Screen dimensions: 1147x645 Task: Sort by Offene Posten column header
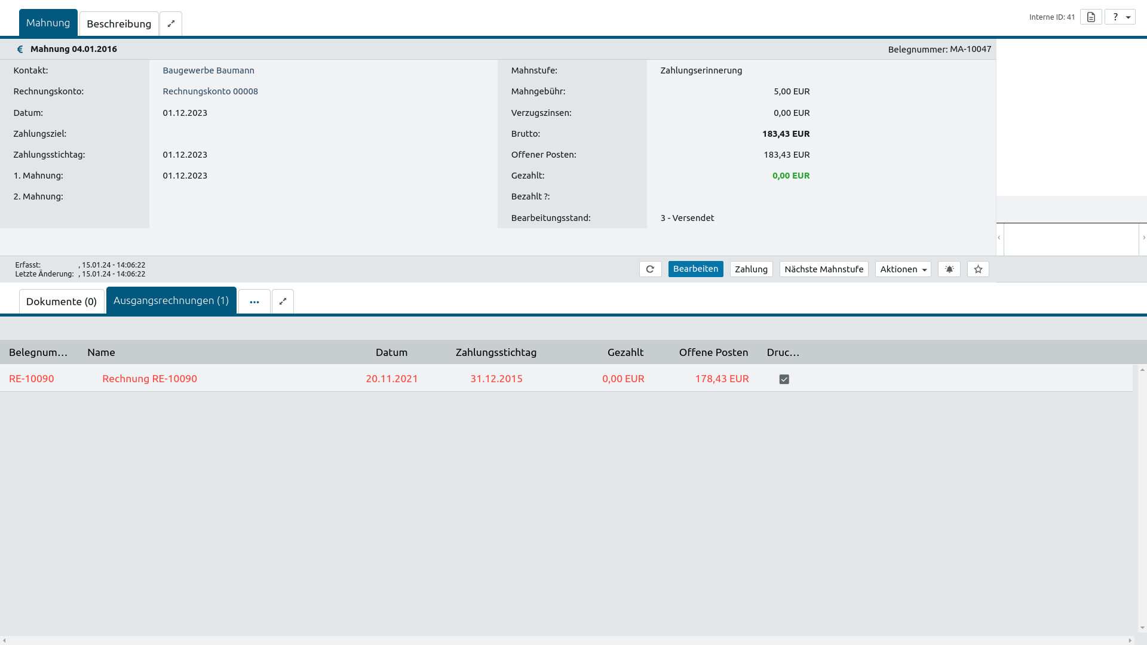[x=713, y=352]
